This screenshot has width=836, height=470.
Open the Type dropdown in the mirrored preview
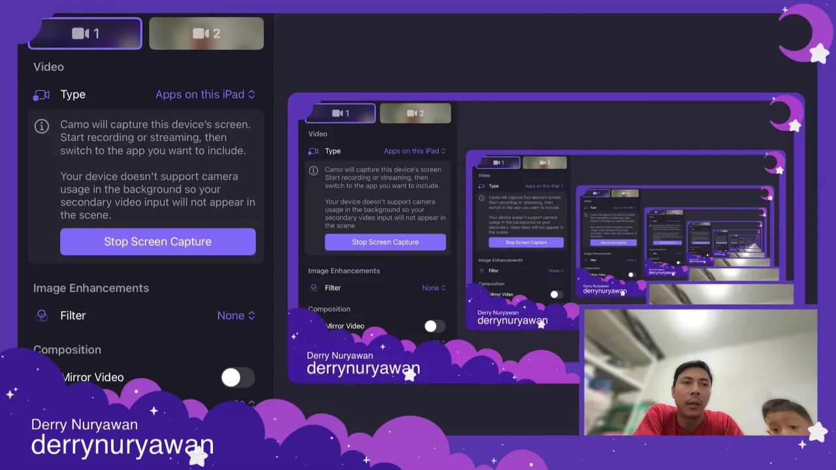pyautogui.click(x=415, y=151)
